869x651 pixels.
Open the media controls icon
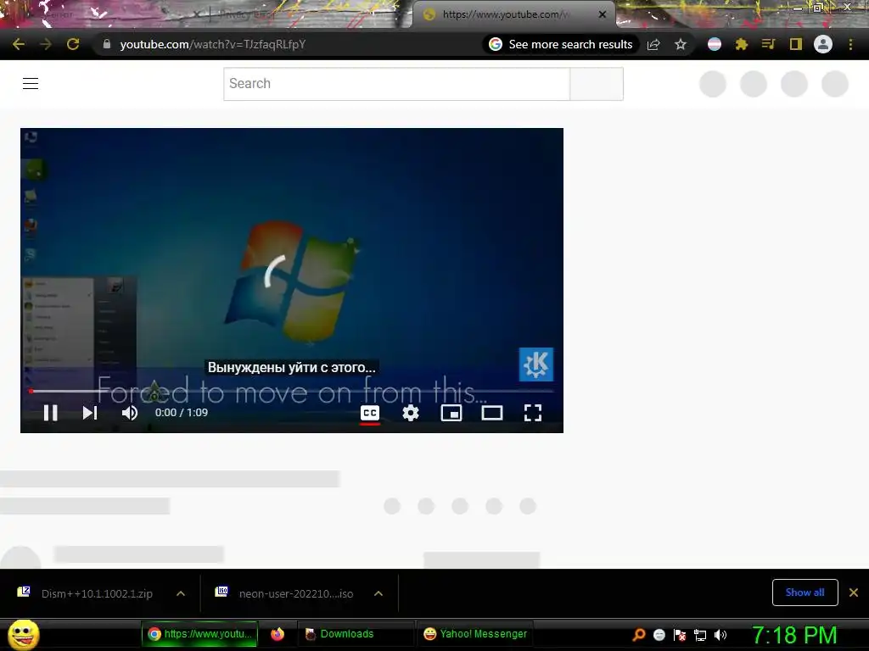click(x=768, y=44)
